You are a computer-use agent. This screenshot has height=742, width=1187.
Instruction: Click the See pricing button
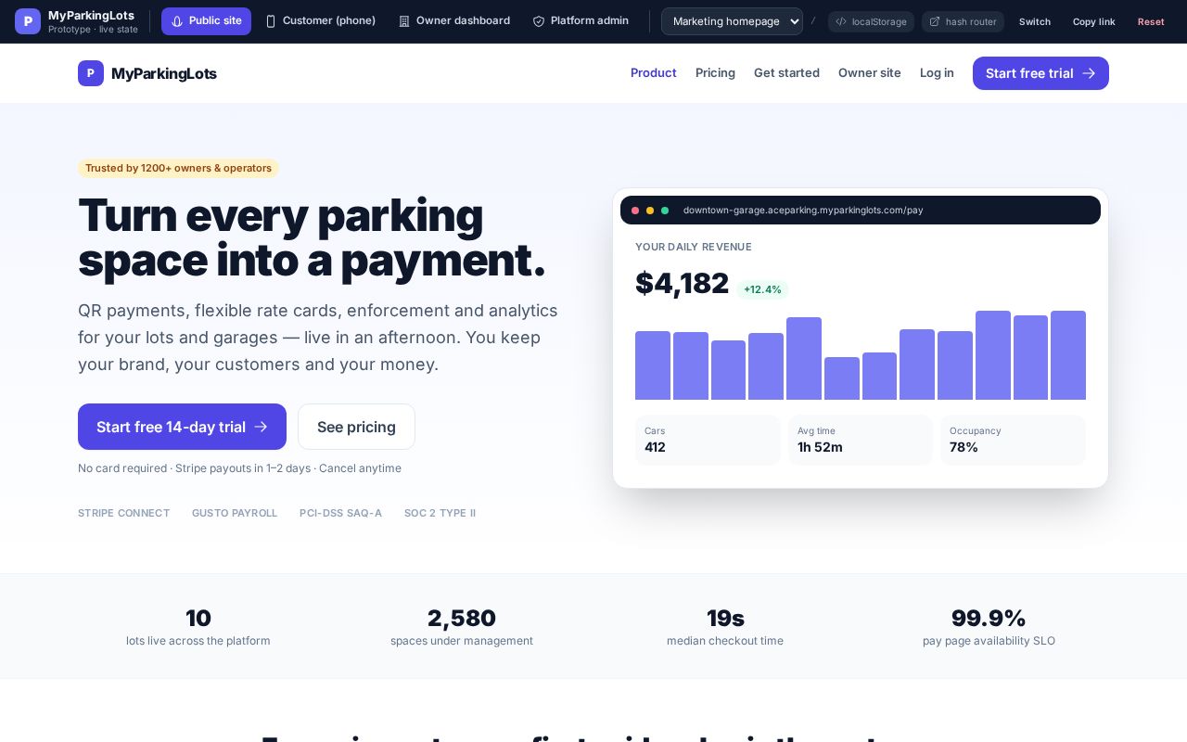click(x=356, y=427)
